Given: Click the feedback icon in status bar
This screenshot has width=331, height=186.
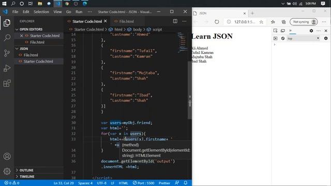Looking at the screenshot, I should pos(177,183).
